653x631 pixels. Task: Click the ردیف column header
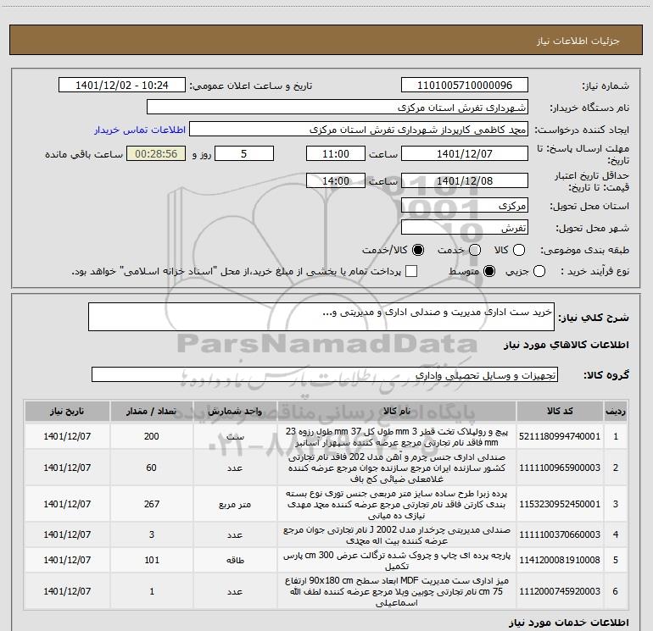coord(616,412)
